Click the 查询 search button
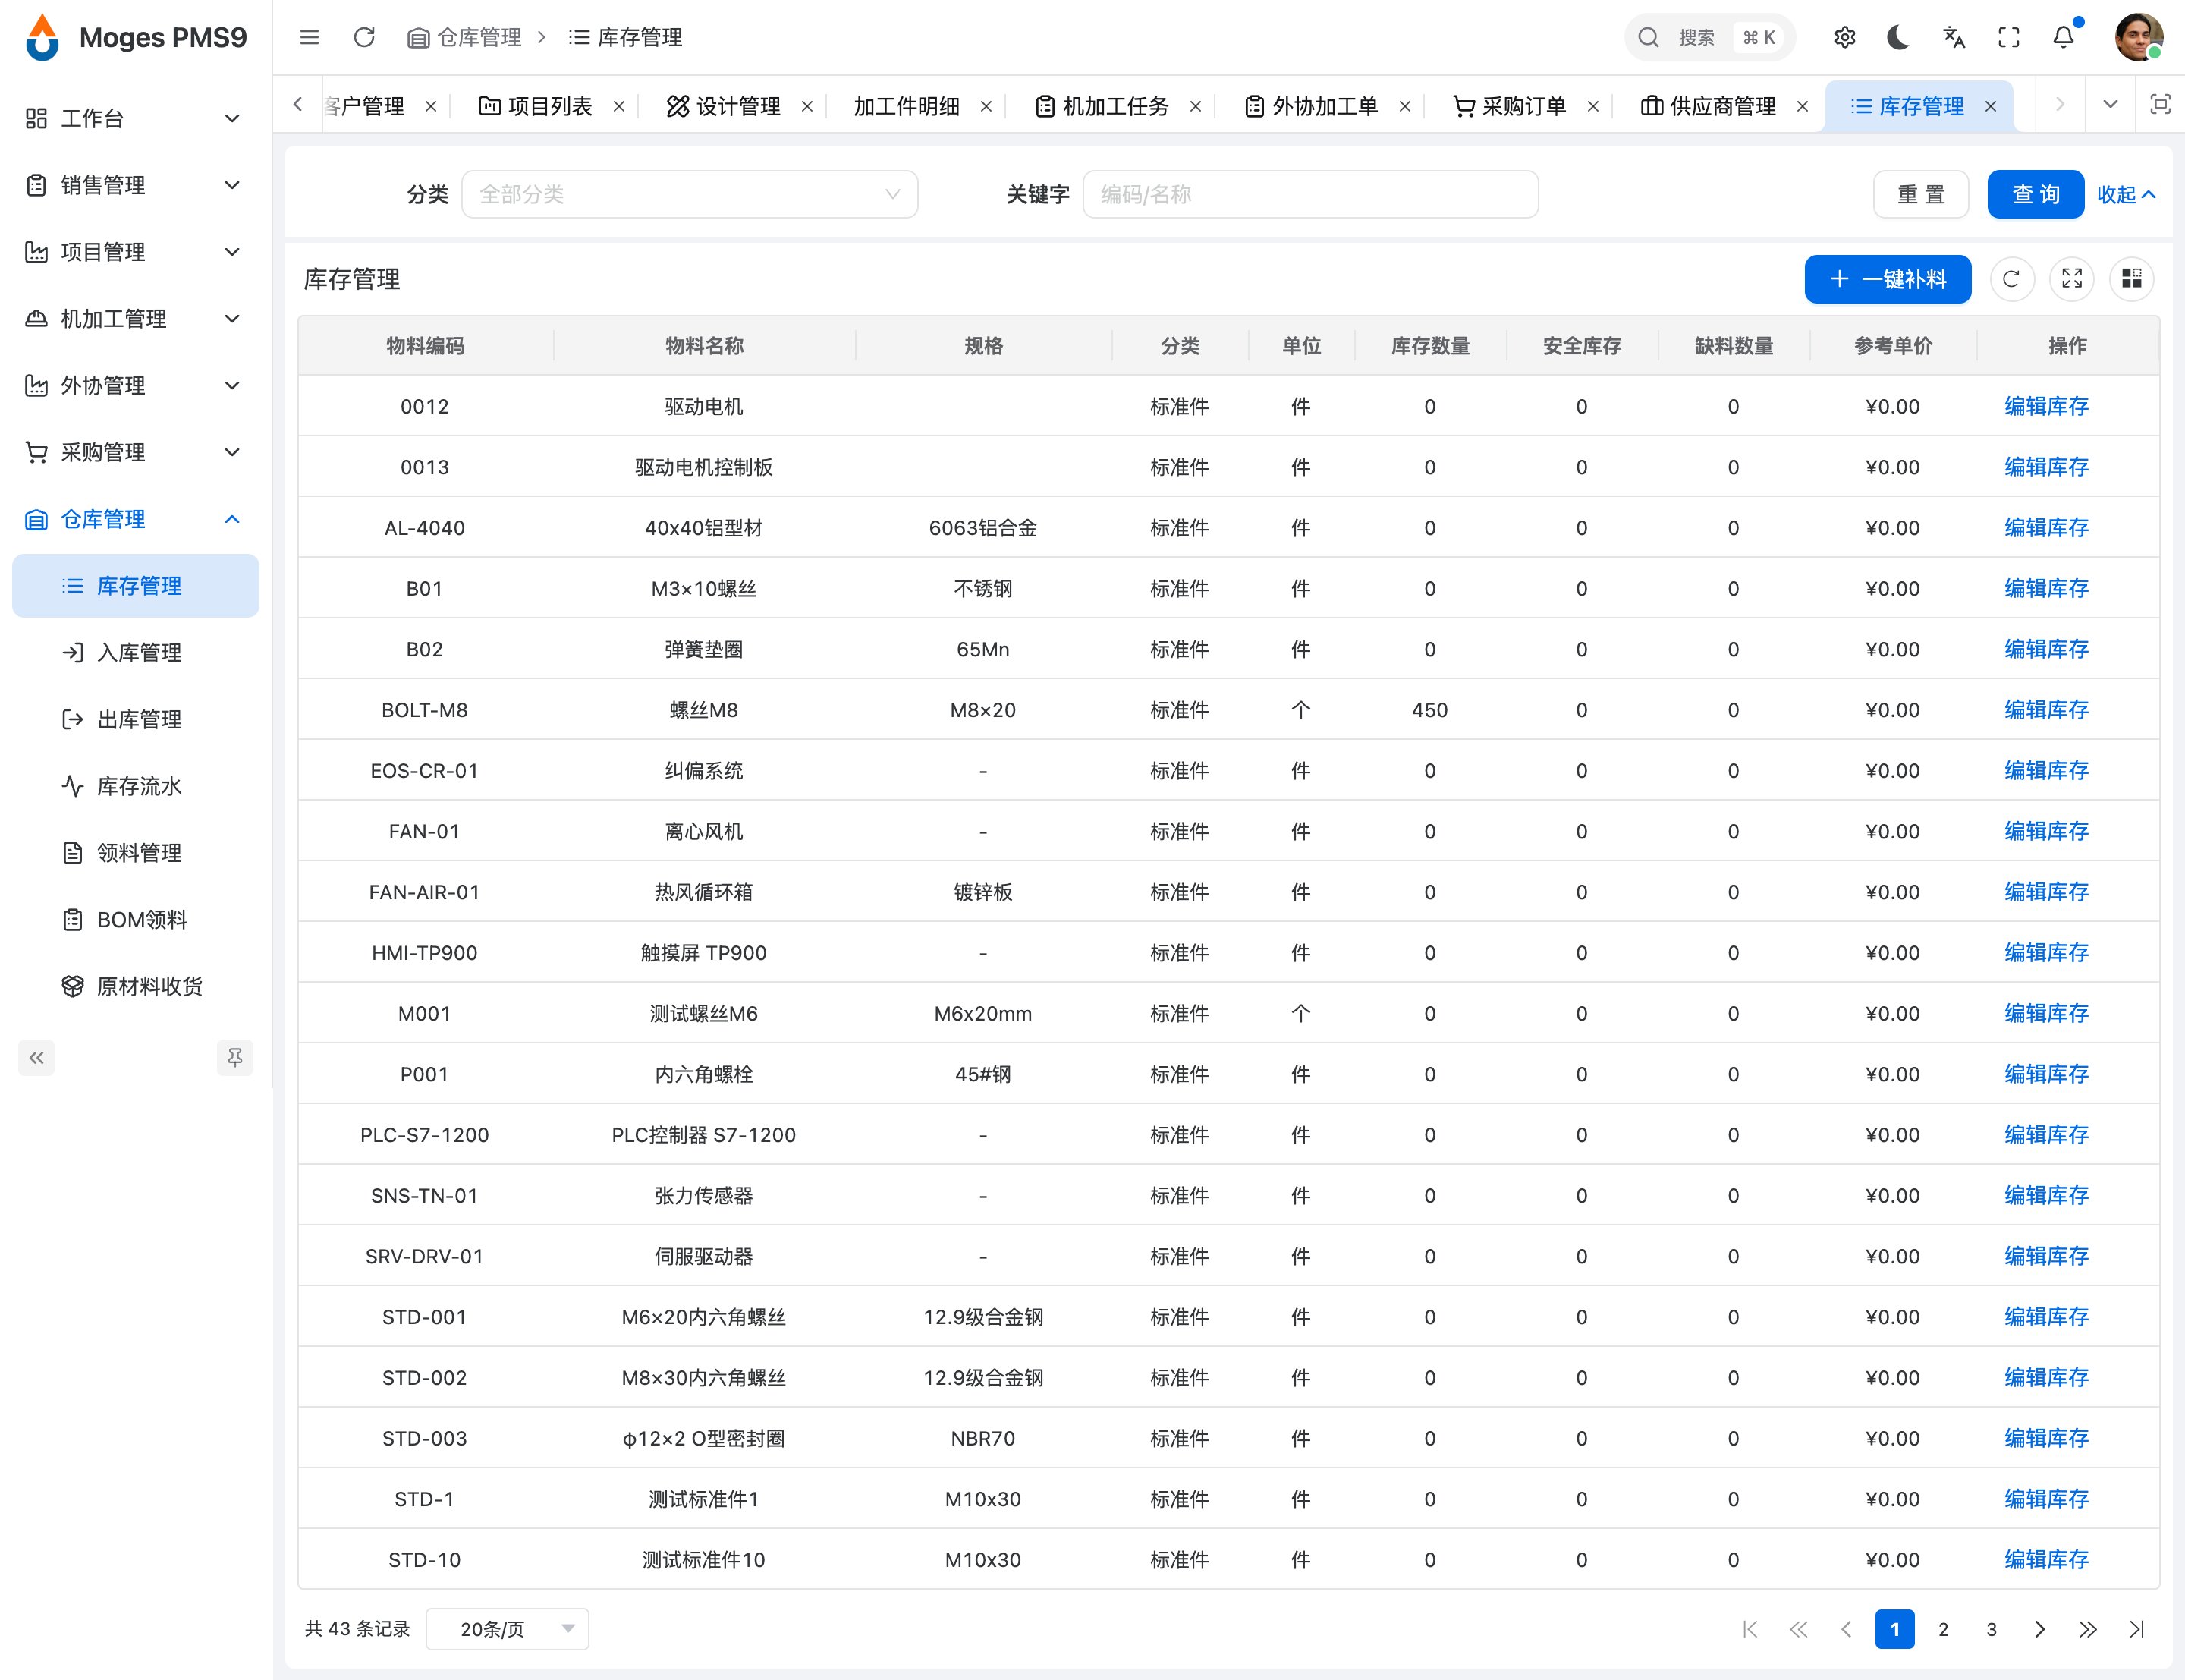 click(x=2035, y=194)
